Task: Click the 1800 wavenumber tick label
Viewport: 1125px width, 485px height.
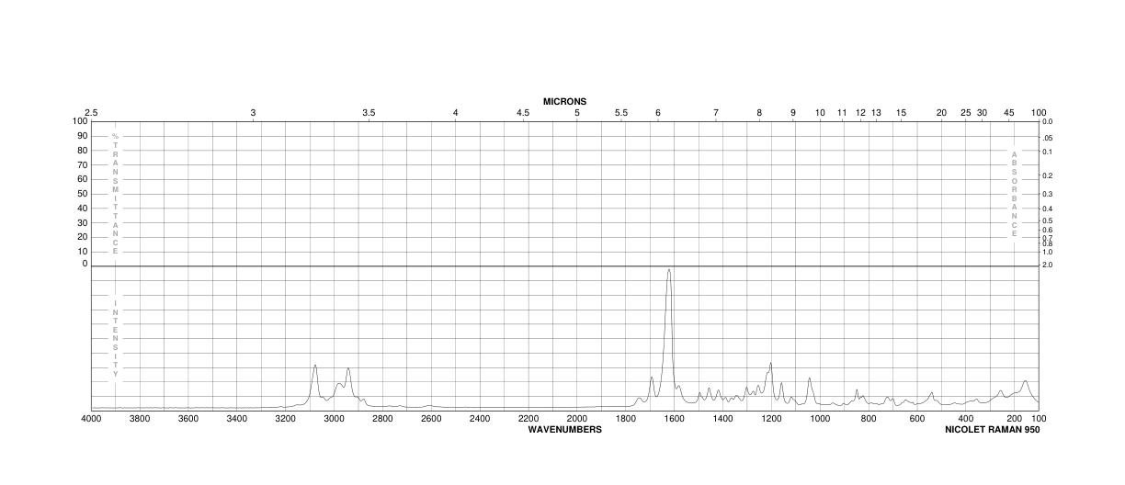Action: pyautogui.click(x=626, y=419)
